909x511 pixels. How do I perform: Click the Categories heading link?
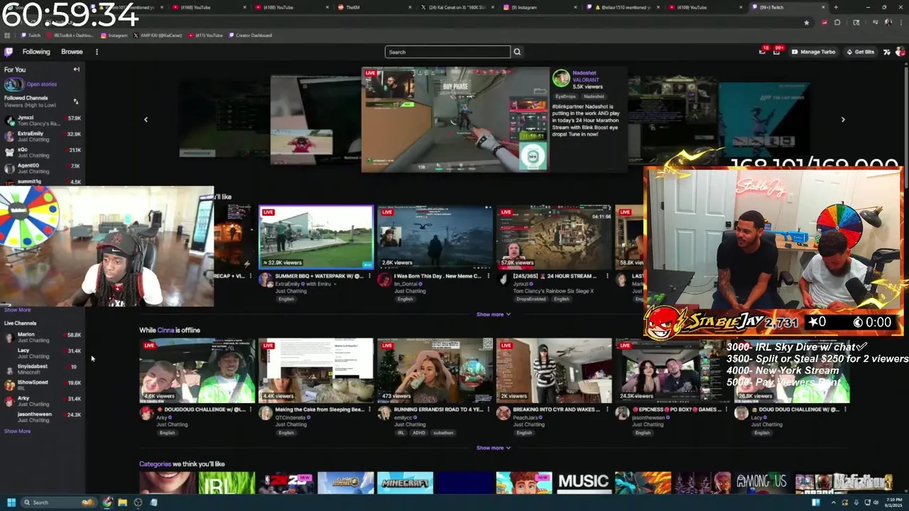point(155,464)
